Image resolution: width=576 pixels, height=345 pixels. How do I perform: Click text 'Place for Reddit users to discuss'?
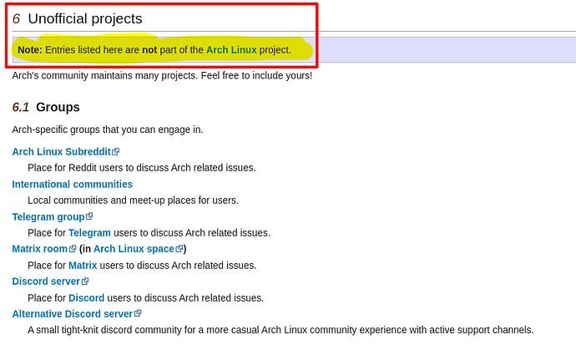coord(98,168)
